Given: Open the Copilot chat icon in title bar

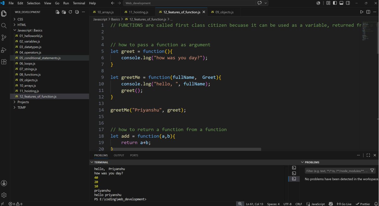Looking at the screenshot, I should (x=260, y=3).
